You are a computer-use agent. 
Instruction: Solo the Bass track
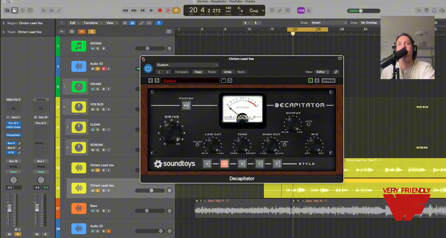[x=98, y=211]
